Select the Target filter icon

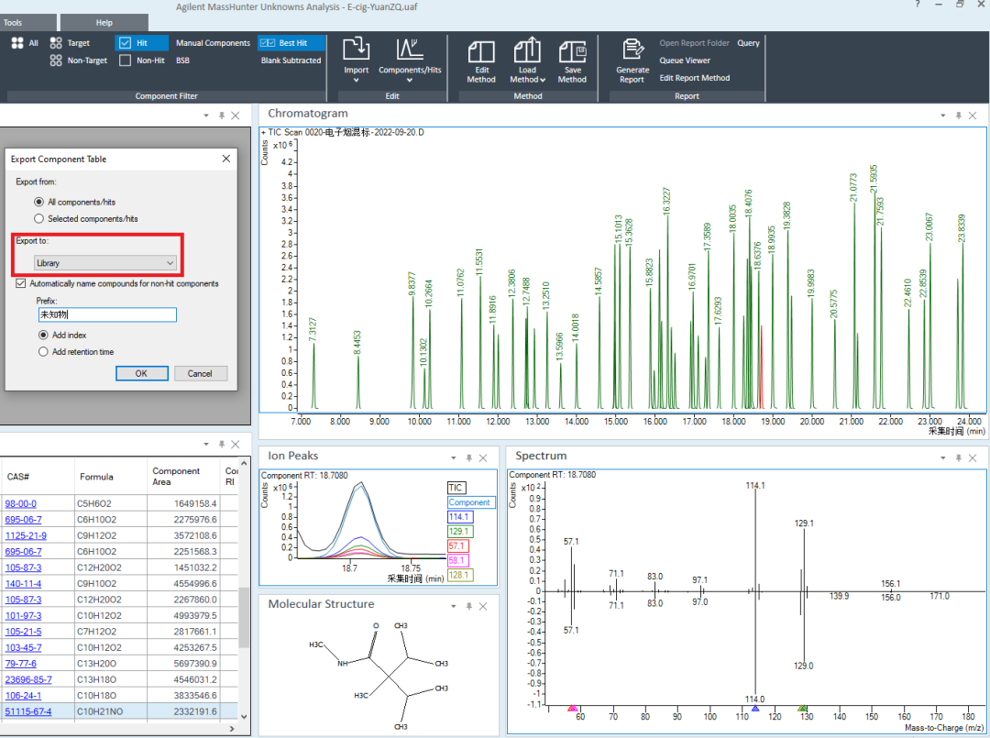(x=56, y=43)
